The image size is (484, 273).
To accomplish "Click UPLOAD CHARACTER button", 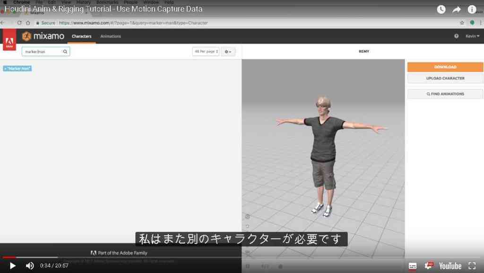I will click(445, 78).
